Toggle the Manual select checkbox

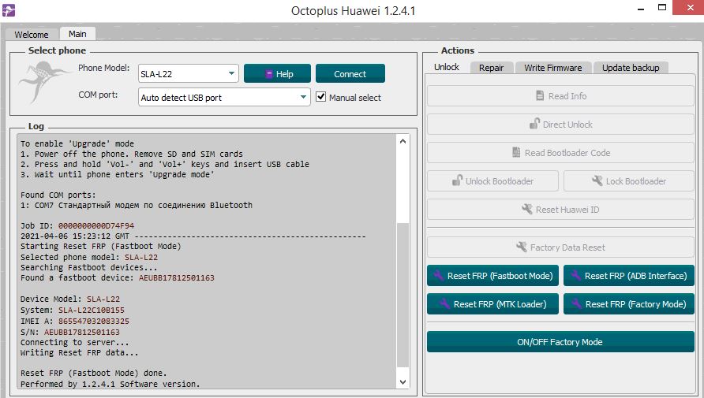pos(320,97)
